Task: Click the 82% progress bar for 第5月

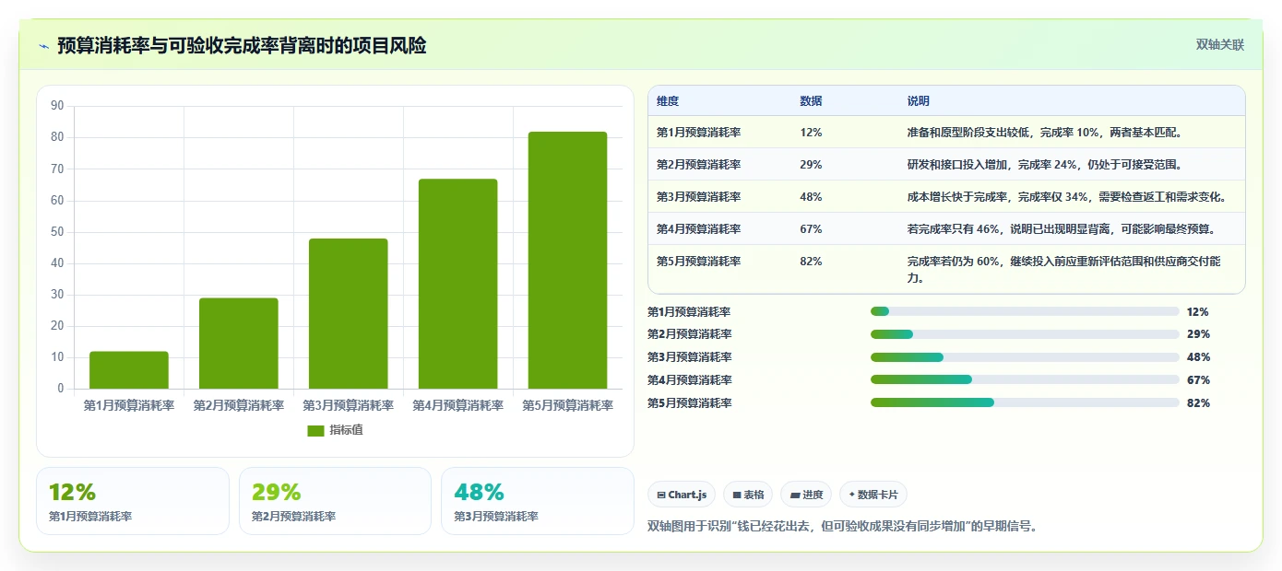Action: click(x=1025, y=402)
